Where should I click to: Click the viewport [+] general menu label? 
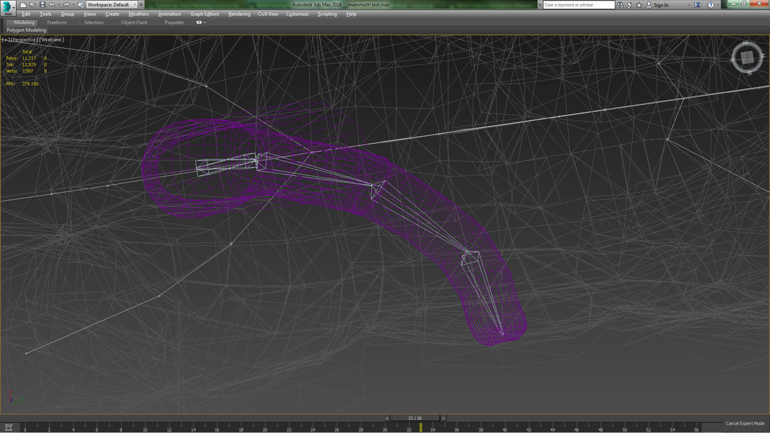tap(6, 40)
